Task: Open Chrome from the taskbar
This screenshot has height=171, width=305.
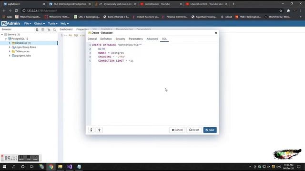Action: (51, 167)
